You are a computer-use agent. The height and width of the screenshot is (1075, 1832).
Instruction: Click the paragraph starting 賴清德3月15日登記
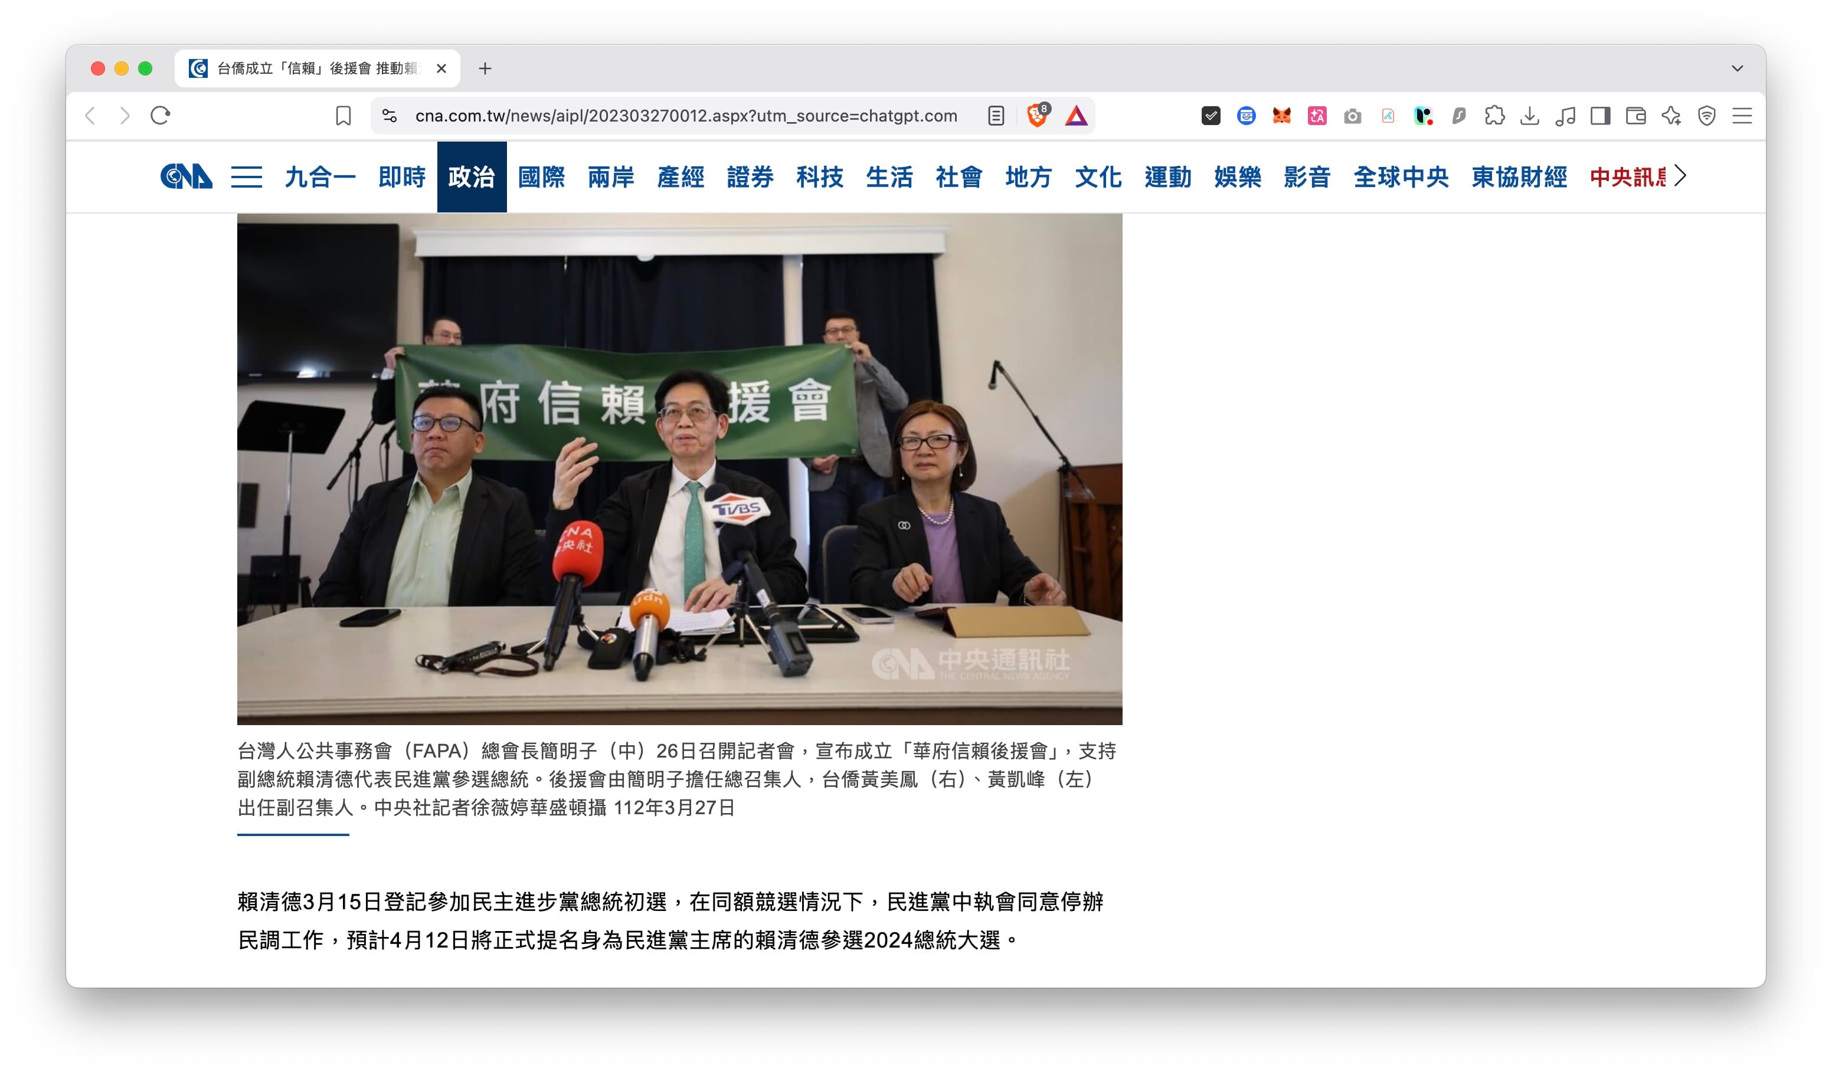coord(670,921)
